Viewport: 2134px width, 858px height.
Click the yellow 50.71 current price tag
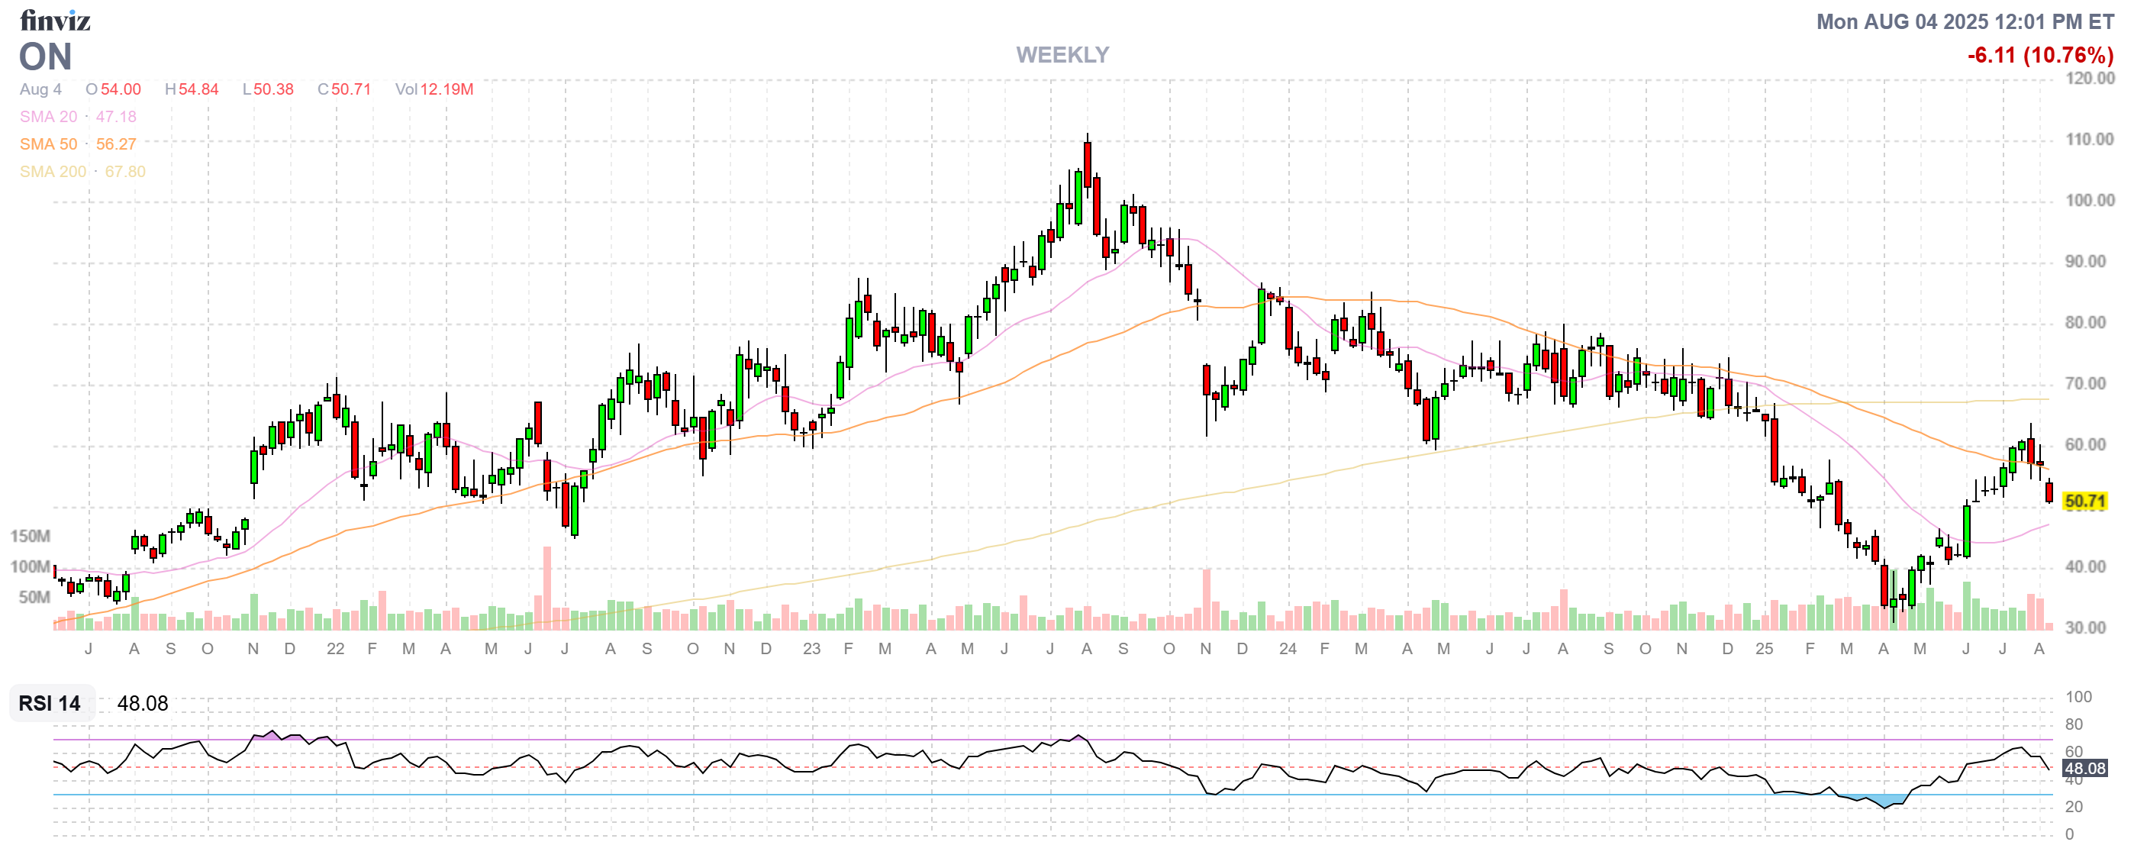[2084, 501]
